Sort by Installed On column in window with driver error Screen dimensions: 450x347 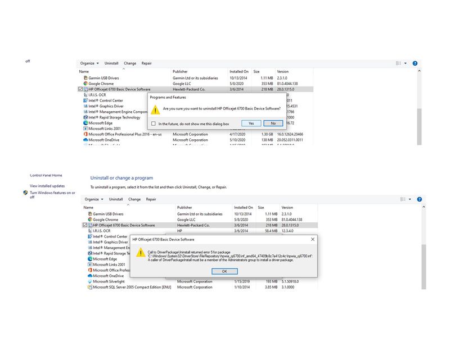244,207
